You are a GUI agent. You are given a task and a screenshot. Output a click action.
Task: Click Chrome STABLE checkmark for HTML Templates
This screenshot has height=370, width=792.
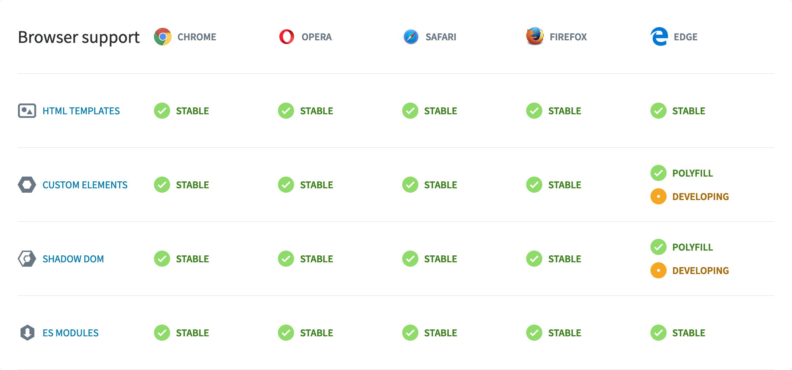tap(162, 111)
